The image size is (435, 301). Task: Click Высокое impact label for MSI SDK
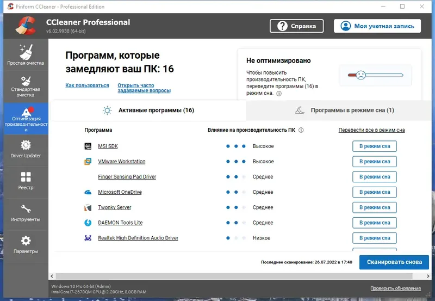(x=263, y=146)
